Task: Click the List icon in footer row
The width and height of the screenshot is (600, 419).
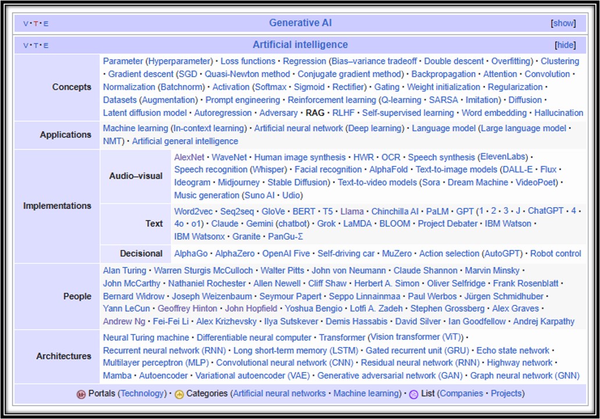Action: (x=413, y=394)
